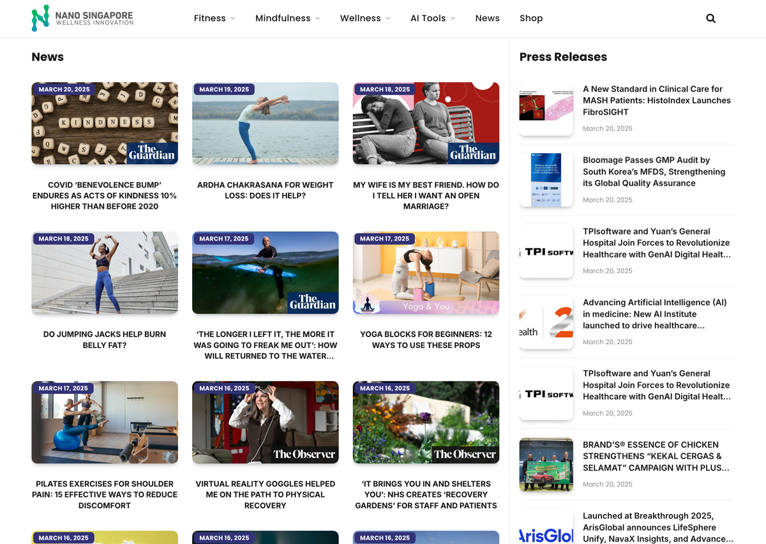This screenshot has width=766, height=544.
Task: Open 'The Longer I Left It' headline
Action: click(266, 345)
